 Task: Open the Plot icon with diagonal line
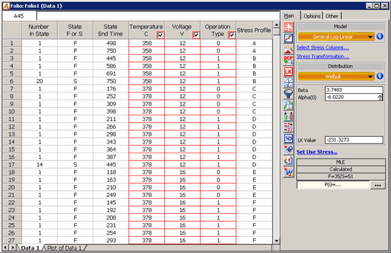(288, 38)
